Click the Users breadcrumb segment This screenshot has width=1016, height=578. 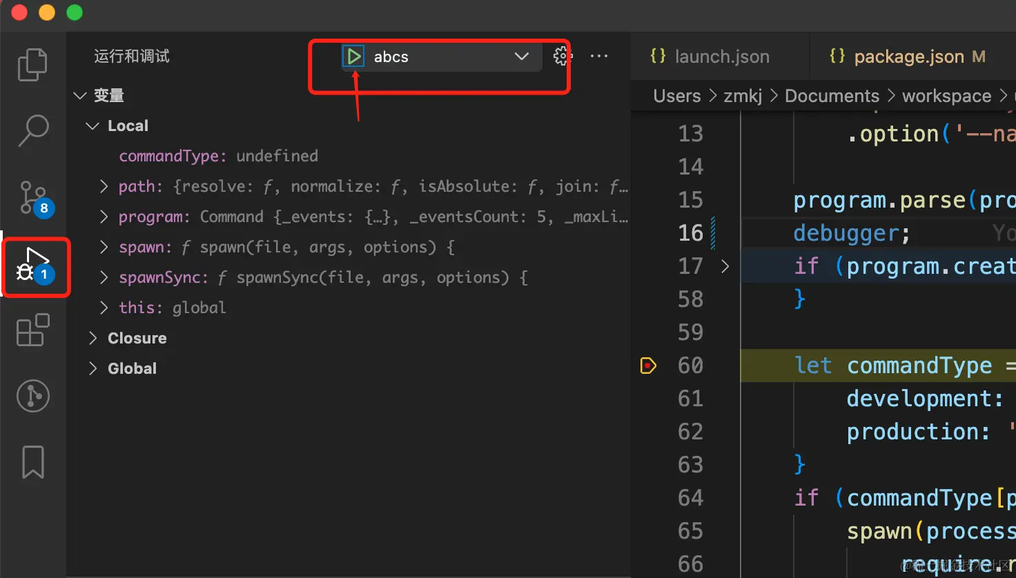click(677, 96)
